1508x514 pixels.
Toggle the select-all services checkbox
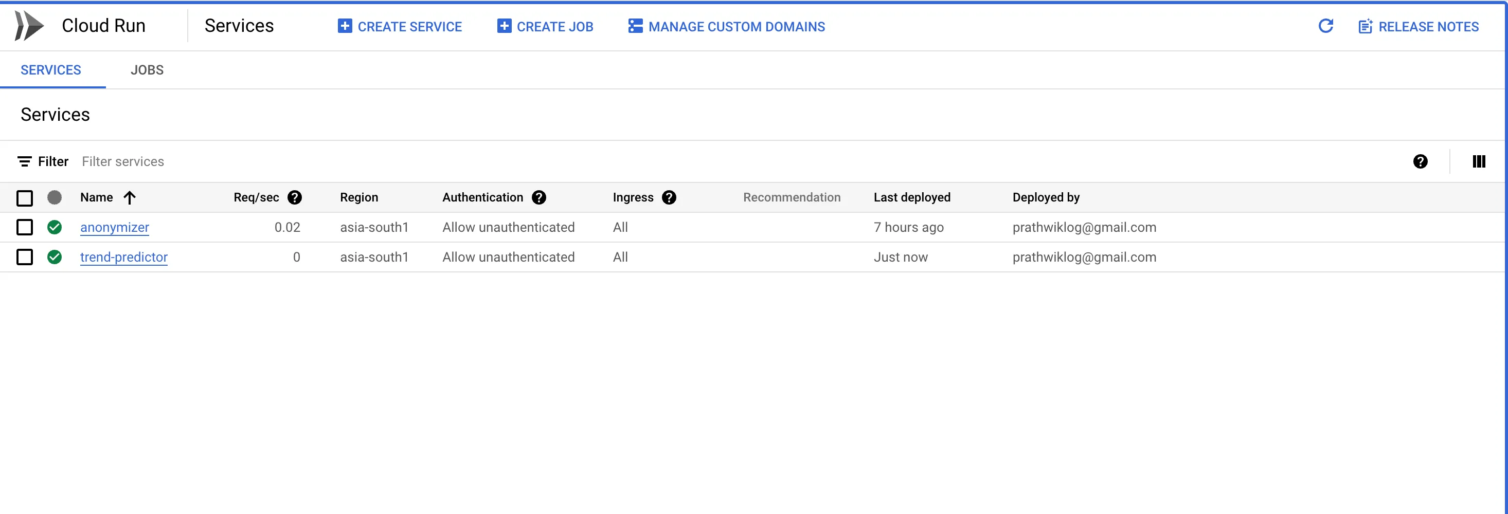(x=25, y=198)
